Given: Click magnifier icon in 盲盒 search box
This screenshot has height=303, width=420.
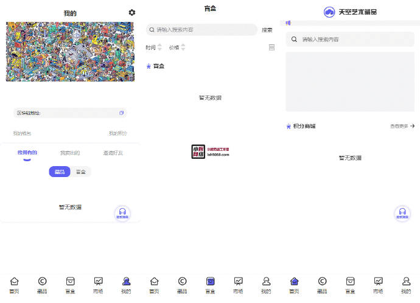Looking at the screenshot, I should click(152, 30).
